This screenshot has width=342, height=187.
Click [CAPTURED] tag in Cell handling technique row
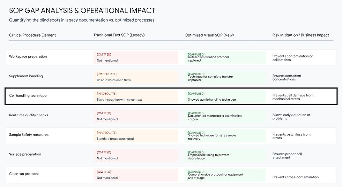pos(196,94)
